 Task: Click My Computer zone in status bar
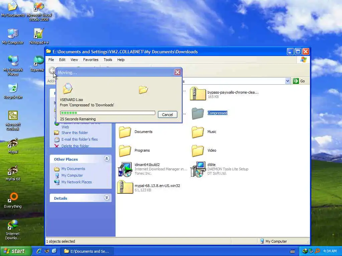coord(274,241)
